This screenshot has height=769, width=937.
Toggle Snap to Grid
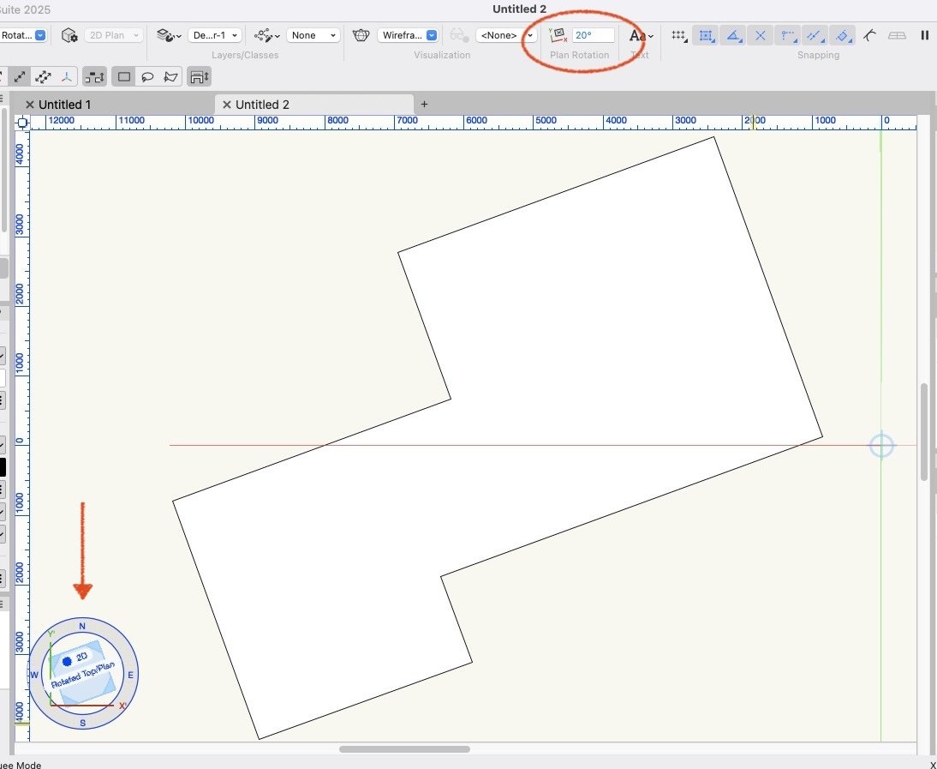(x=679, y=35)
